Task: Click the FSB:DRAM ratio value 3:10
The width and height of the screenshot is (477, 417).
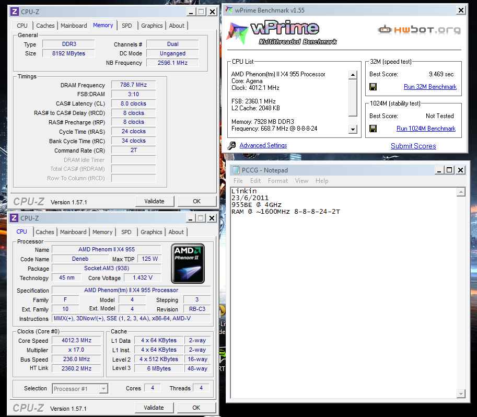Action: [134, 95]
